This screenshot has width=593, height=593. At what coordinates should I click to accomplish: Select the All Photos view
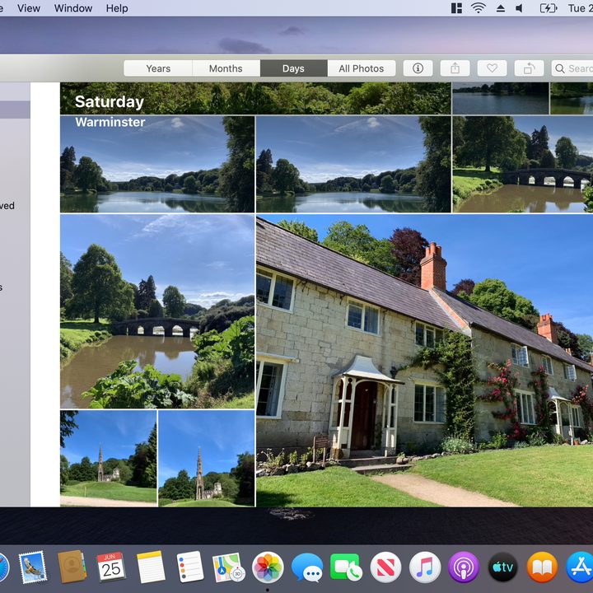click(x=362, y=68)
